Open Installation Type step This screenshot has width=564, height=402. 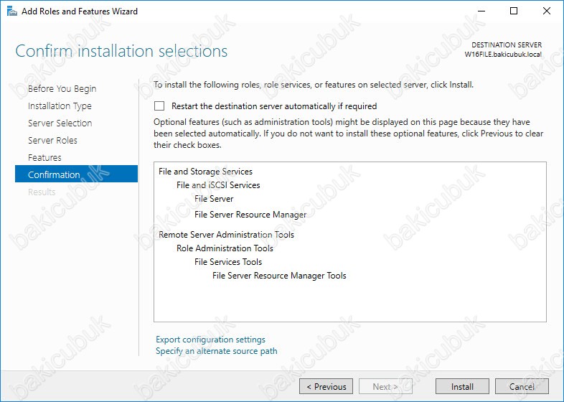(x=60, y=106)
